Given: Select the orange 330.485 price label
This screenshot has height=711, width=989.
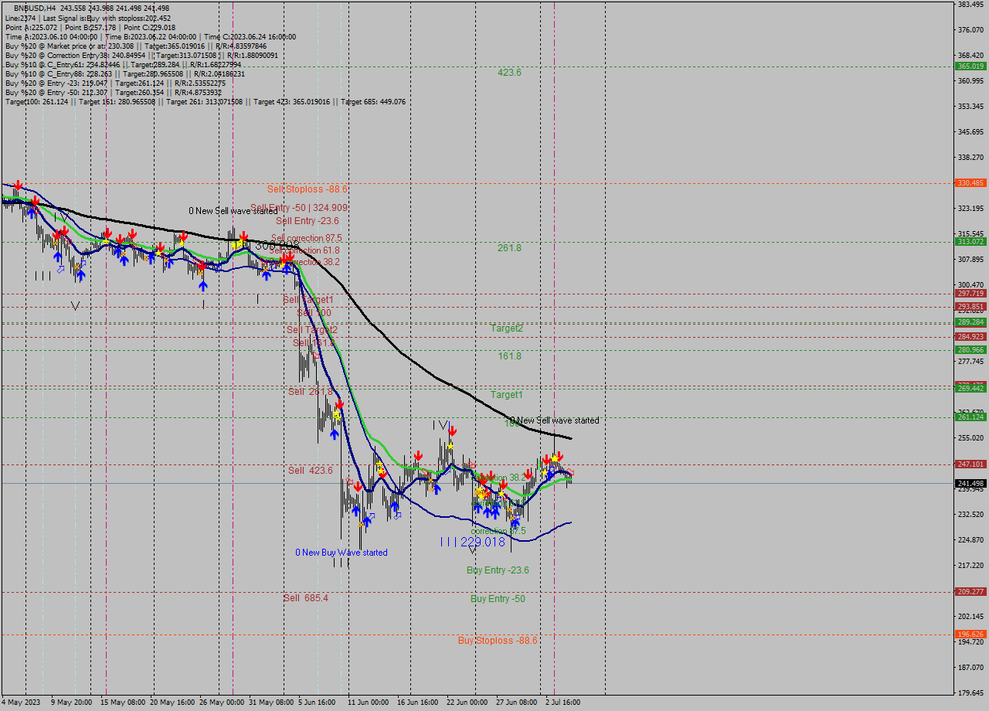Looking at the screenshot, I should [x=970, y=183].
